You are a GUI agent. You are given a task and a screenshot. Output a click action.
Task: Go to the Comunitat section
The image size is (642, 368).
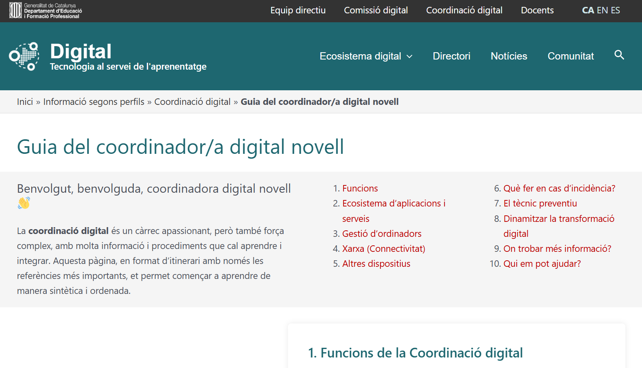click(x=570, y=56)
